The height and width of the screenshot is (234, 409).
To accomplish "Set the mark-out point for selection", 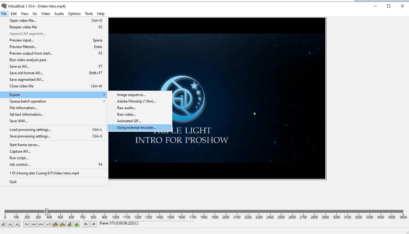I will 93,224.
